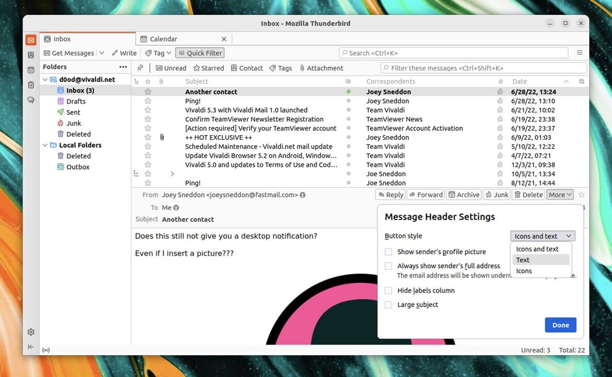
Task: Sort by read status column header
Action: click(x=348, y=82)
